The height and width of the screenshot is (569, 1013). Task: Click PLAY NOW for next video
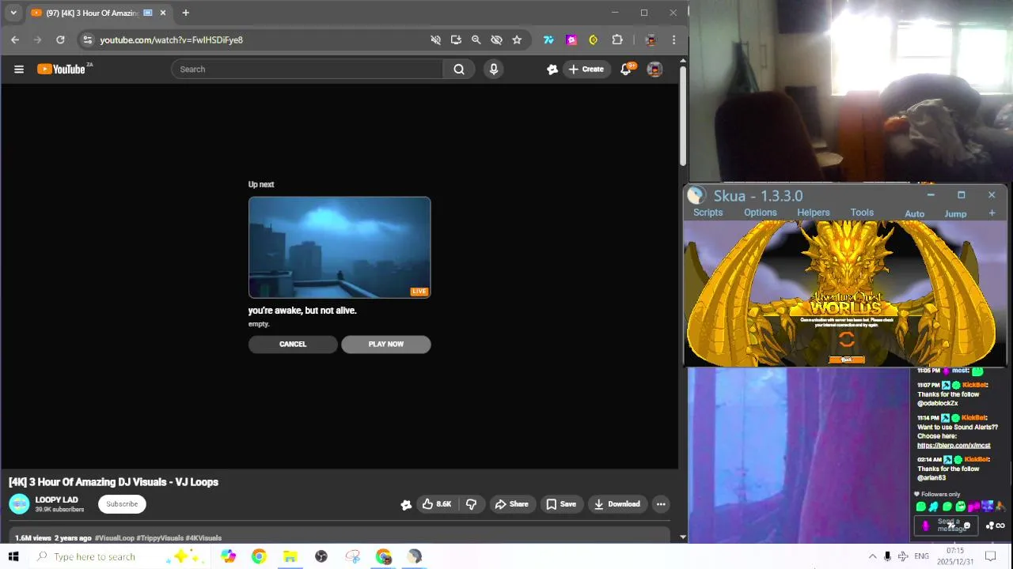[386, 344]
